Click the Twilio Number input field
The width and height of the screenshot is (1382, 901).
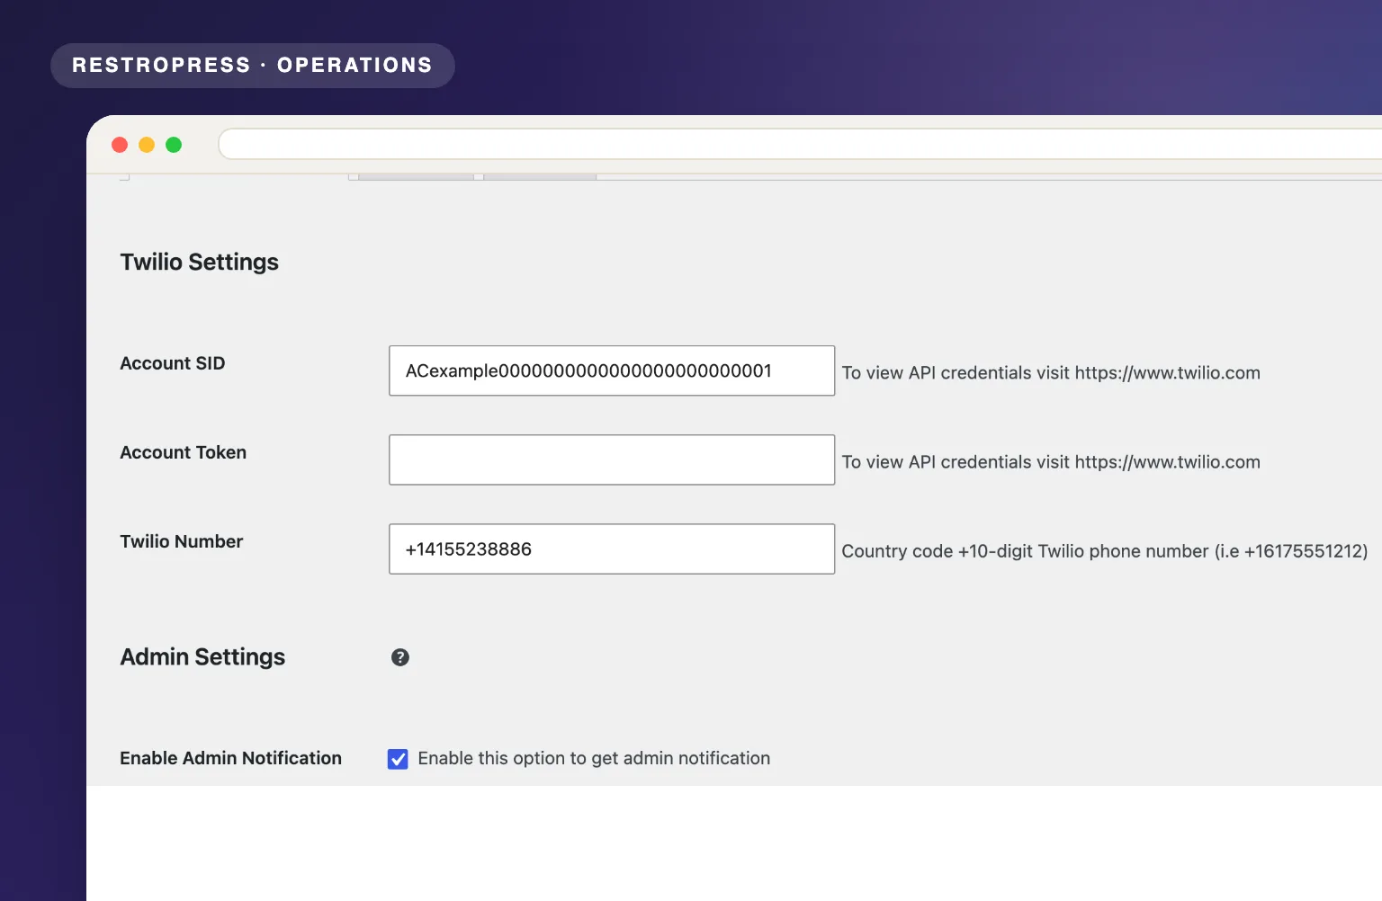[x=612, y=549]
